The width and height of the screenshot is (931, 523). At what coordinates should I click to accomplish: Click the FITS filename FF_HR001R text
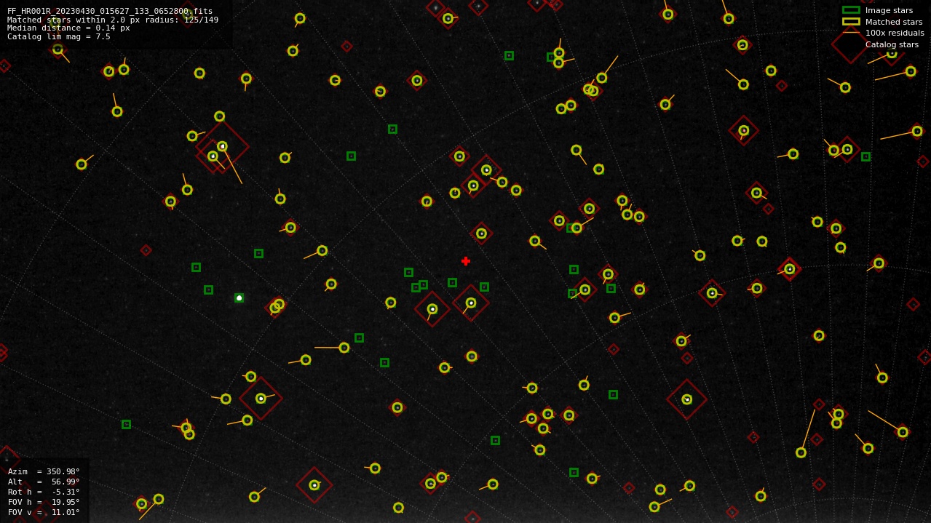110,11
